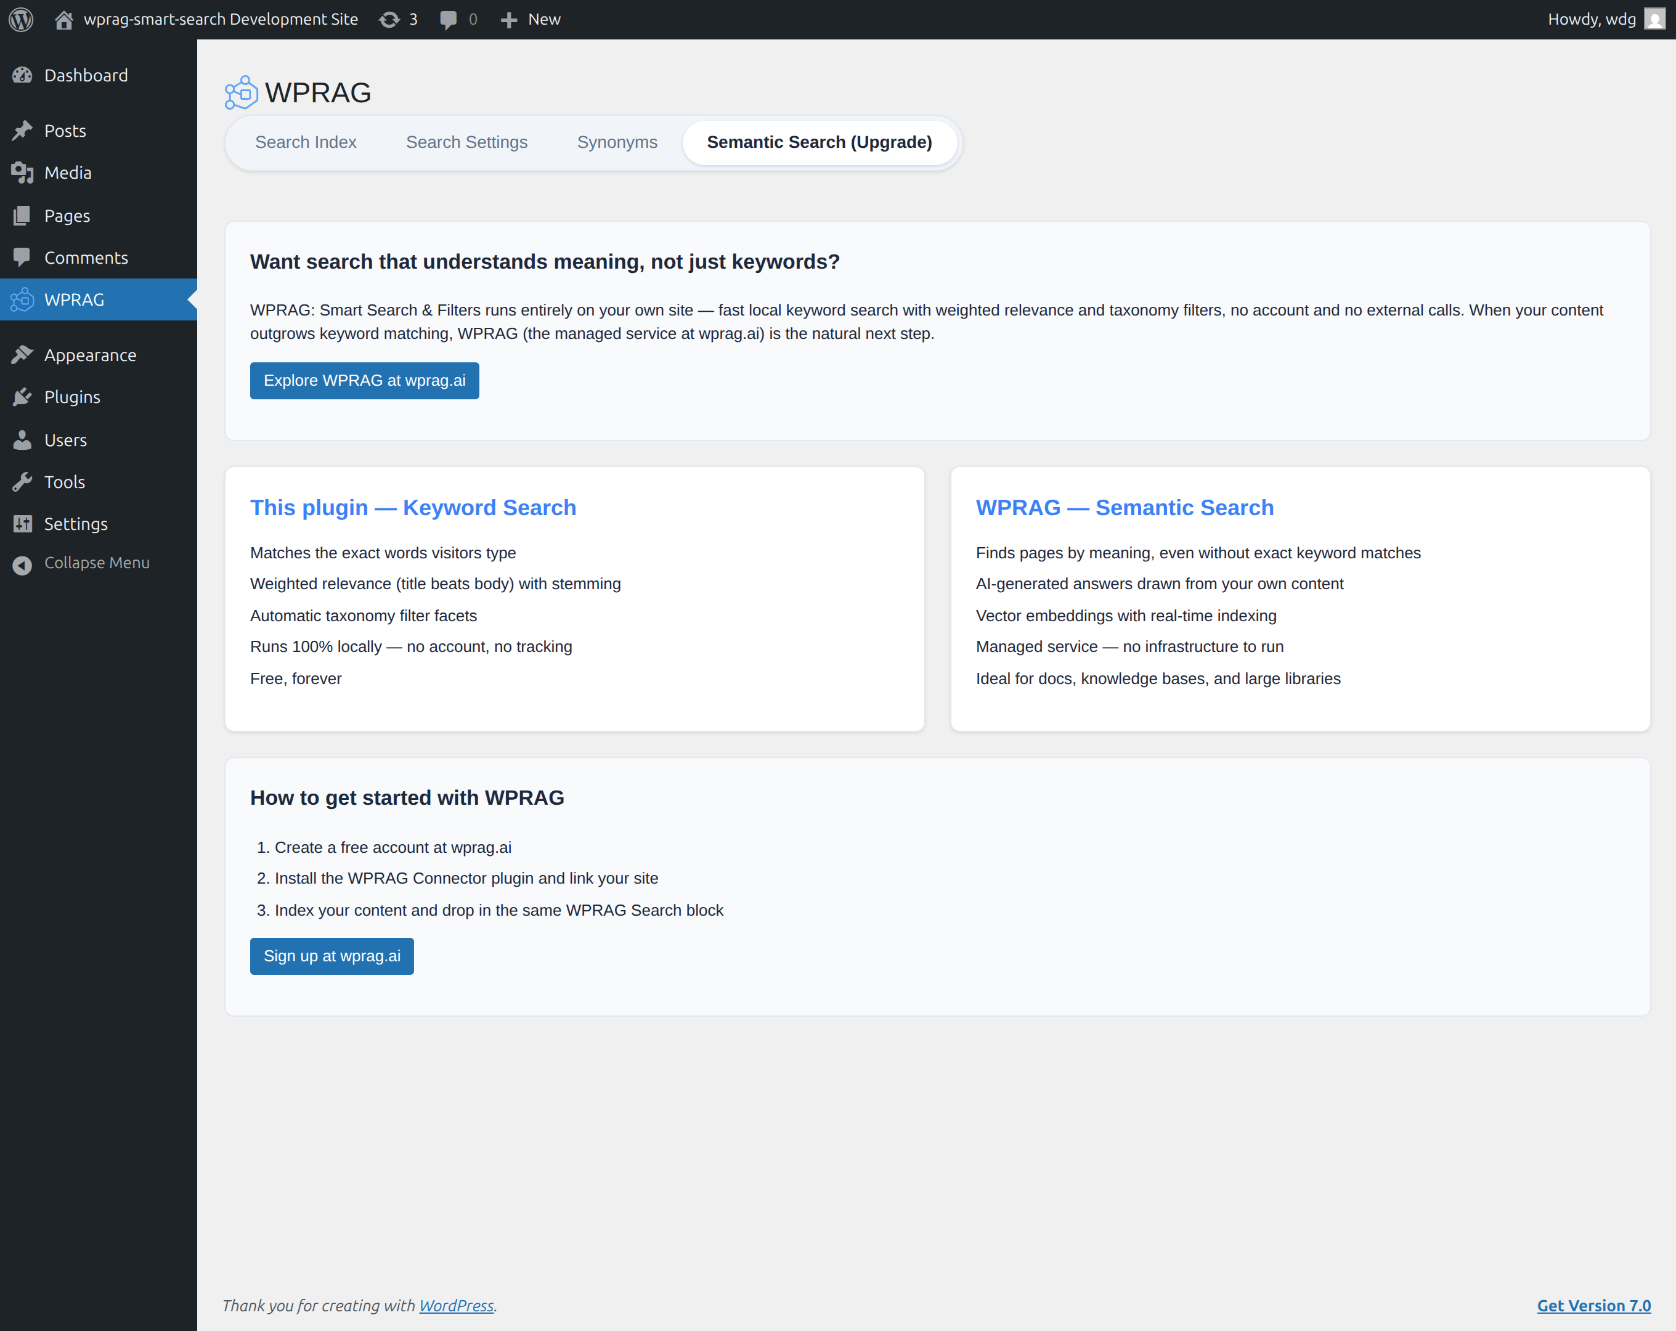This screenshot has height=1331, width=1676.
Task: Click "Matches the exact words visitors type"
Action: pos(383,553)
